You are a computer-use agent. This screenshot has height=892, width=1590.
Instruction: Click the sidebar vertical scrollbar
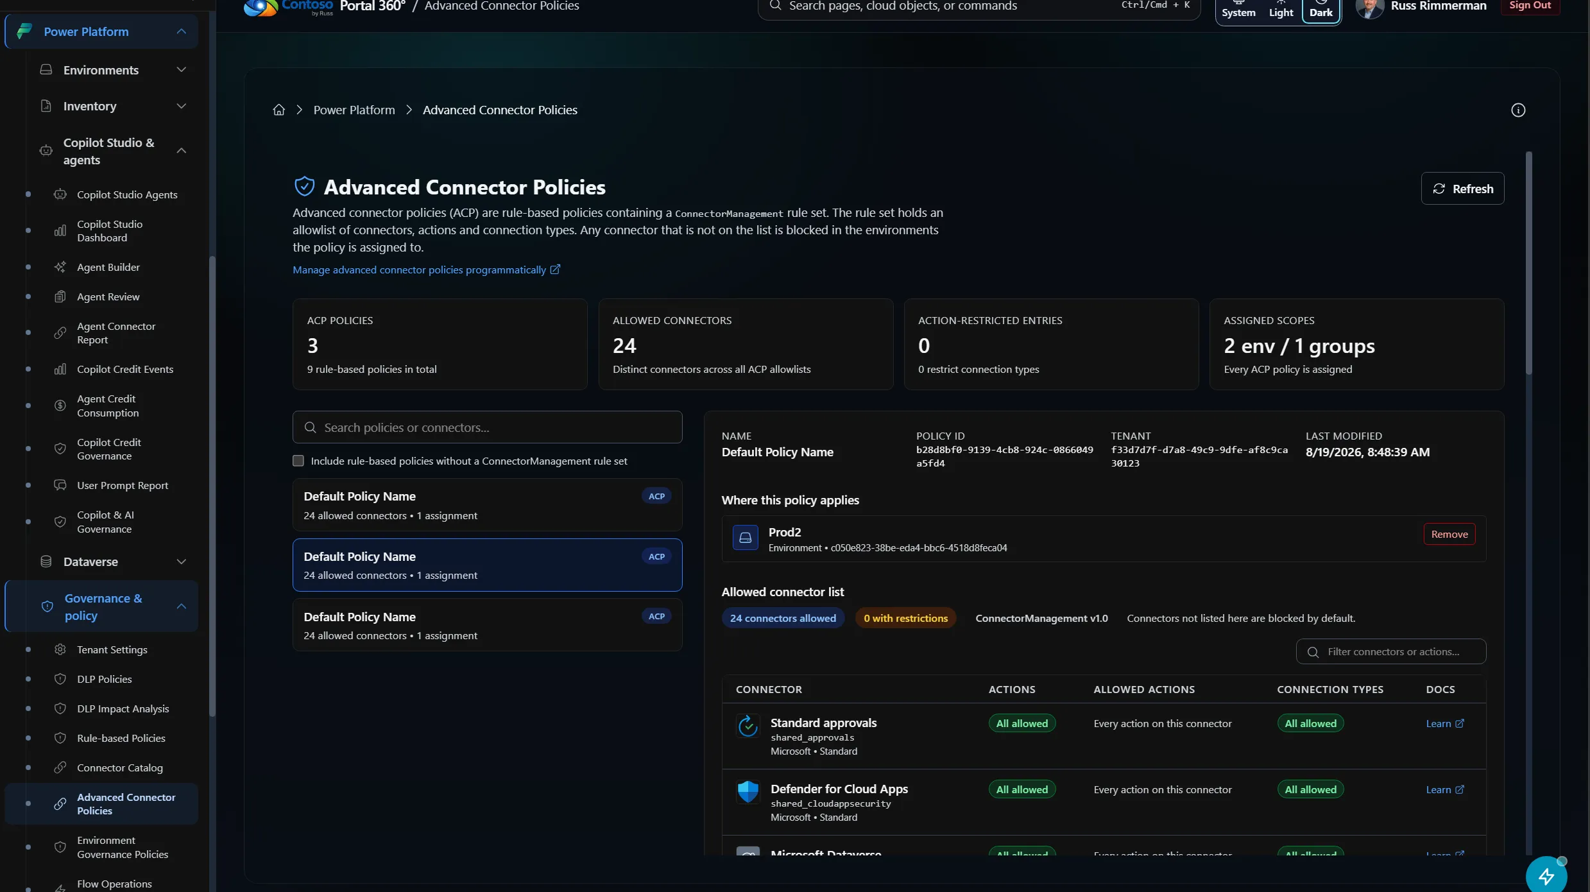point(212,486)
